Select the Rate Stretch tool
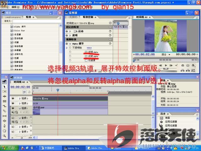The width and height of the screenshot is (201, 151). (x=4, y=106)
